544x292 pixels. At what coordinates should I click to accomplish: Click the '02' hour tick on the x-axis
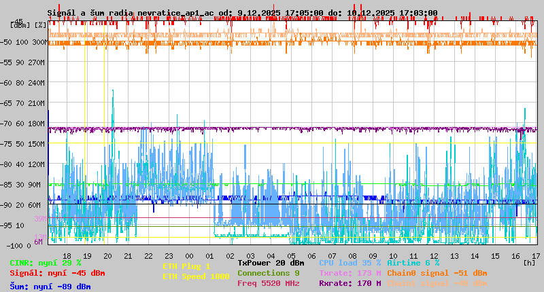[x=230, y=256]
